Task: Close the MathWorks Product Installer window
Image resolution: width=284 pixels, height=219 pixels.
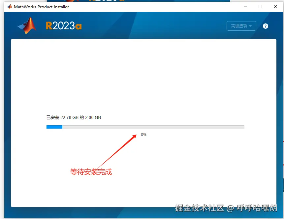Action: [275, 7]
